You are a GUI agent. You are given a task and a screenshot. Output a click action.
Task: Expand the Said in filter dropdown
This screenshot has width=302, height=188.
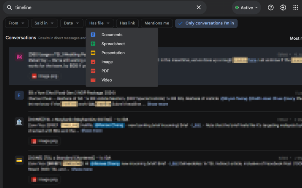(x=44, y=23)
